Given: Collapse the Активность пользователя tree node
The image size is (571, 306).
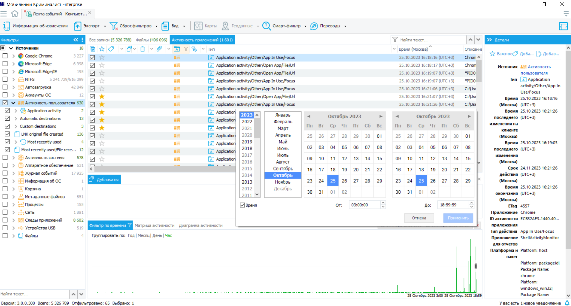Looking at the screenshot, I should click(13, 103).
